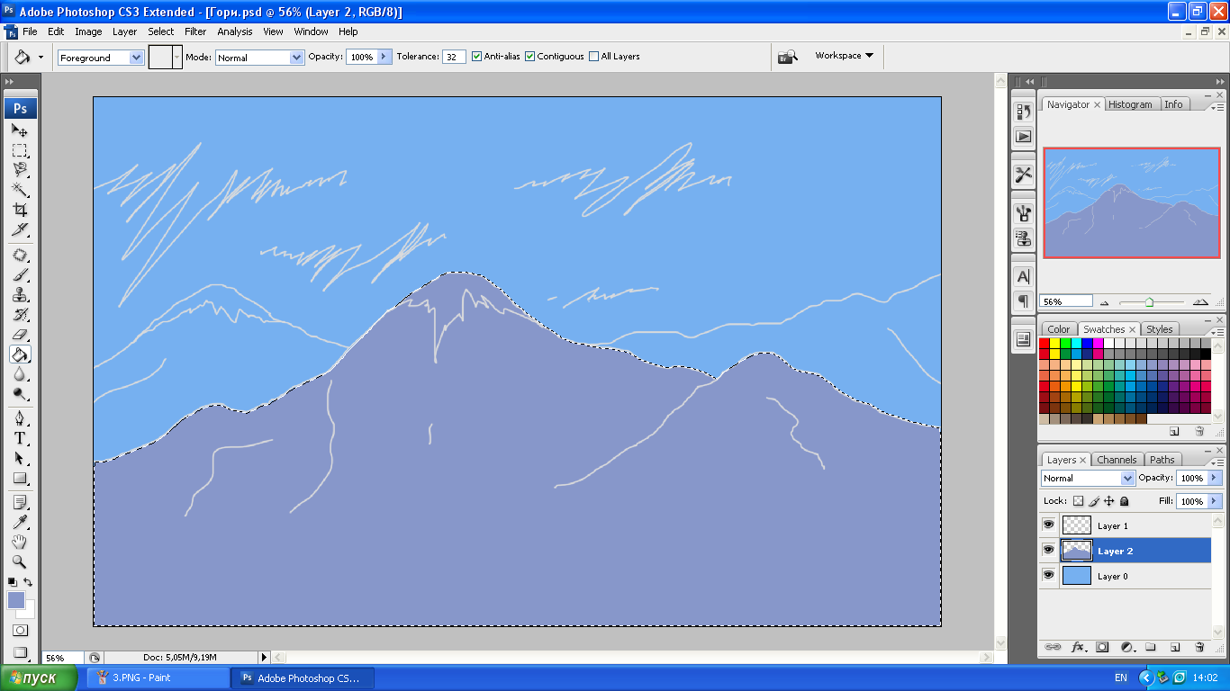This screenshot has height=691, width=1230.
Task: Launch Adobe Bridge from options bar
Action: click(x=788, y=56)
